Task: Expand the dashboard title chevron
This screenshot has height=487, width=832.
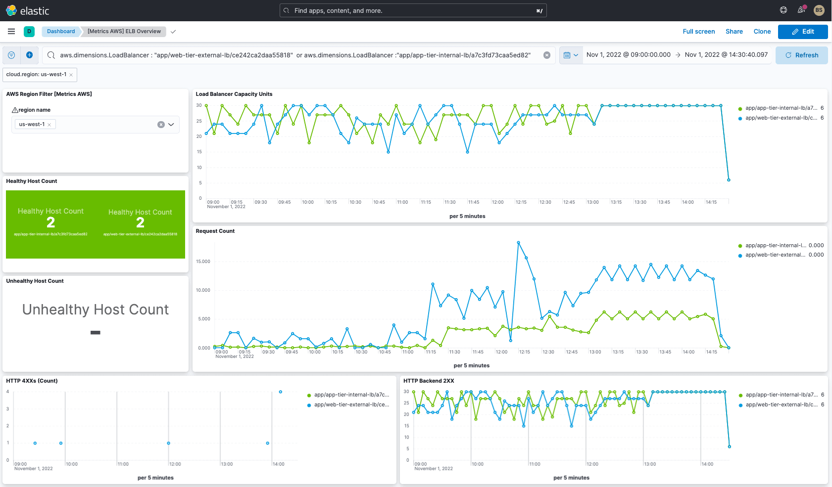Action: (x=173, y=32)
